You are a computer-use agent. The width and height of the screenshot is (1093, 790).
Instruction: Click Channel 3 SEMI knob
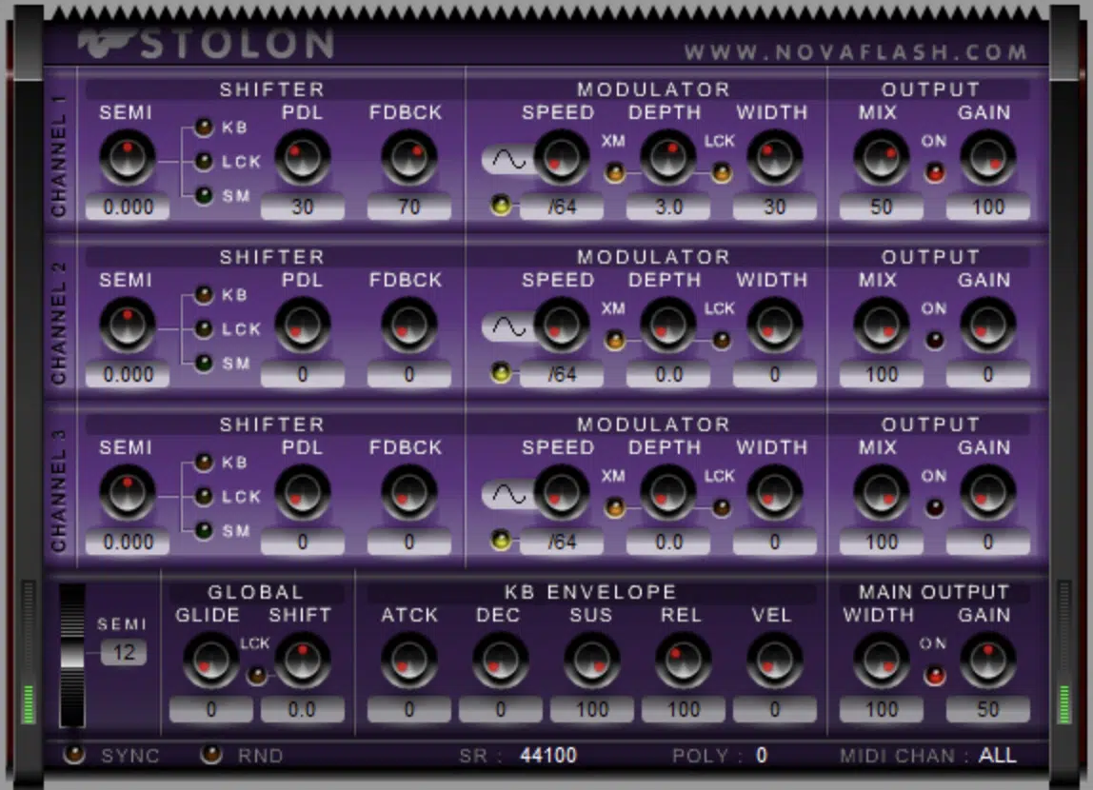(x=127, y=493)
